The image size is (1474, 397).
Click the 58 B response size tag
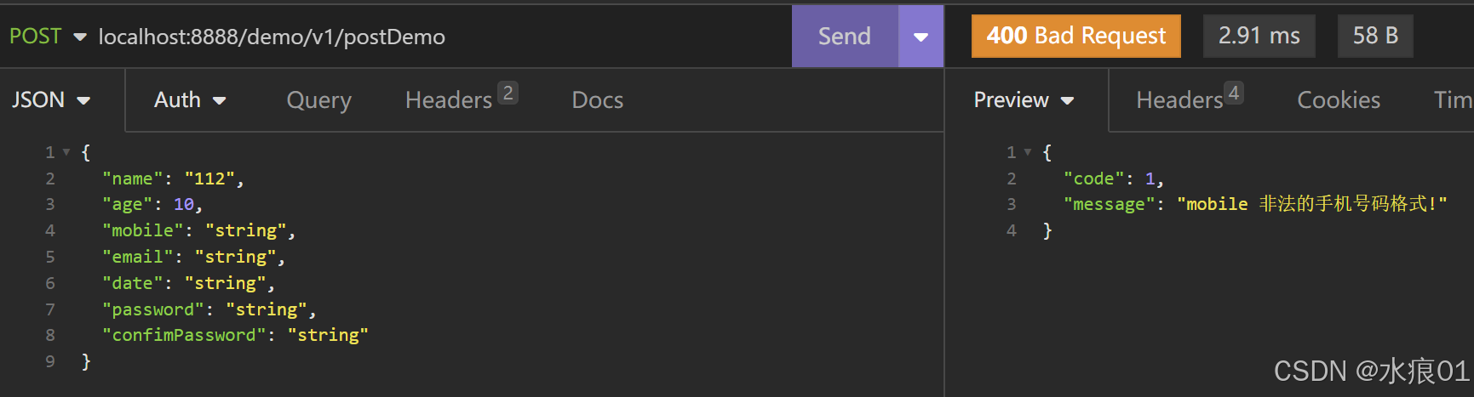1375,36
